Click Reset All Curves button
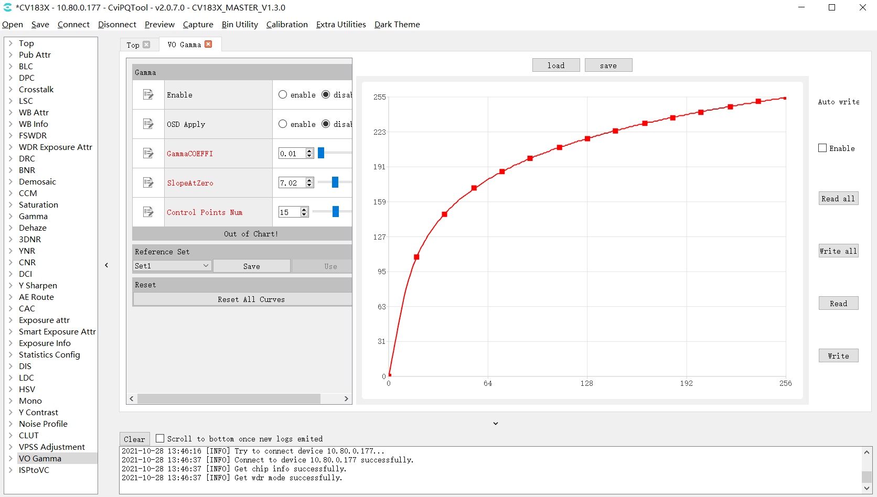 243,299
